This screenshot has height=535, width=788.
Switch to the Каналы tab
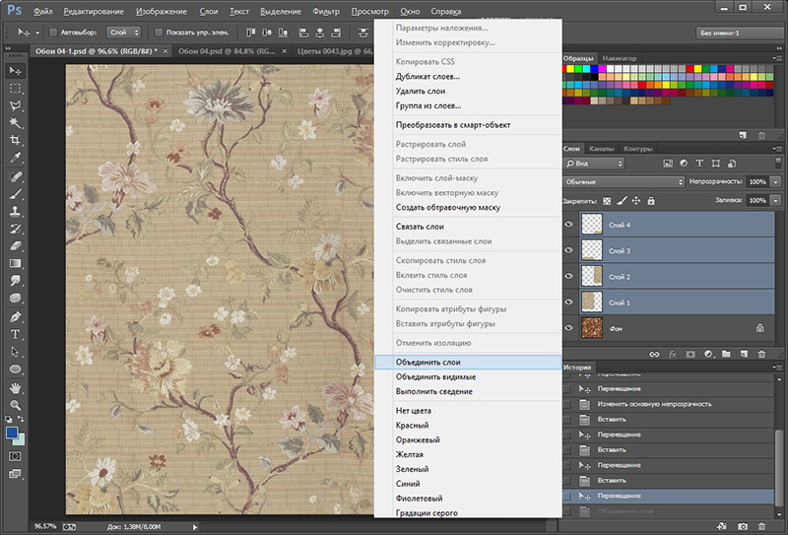tap(601, 149)
